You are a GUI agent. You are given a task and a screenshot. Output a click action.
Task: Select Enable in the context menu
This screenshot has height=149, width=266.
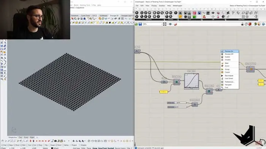coord(230,57)
